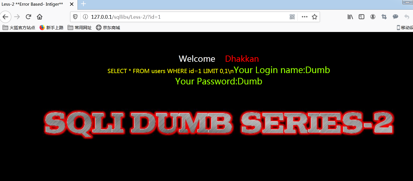Image resolution: width=413 pixels, height=181 pixels.
Task: Open the page actions three-dot menu
Action: click(304, 17)
